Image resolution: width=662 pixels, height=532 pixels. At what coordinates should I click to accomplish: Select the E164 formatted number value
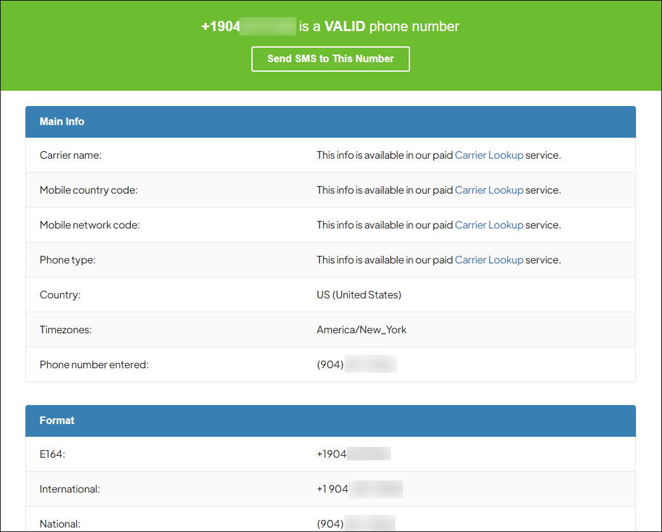pos(353,453)
